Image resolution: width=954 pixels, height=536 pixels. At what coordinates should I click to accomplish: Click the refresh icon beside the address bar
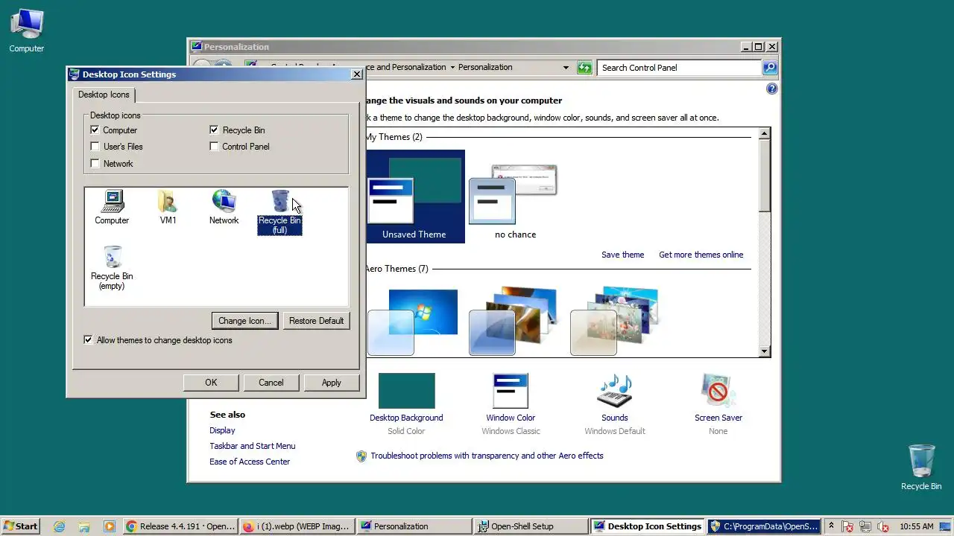[584, 67]
